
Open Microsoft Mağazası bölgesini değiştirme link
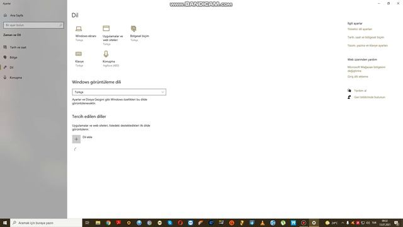366,69
